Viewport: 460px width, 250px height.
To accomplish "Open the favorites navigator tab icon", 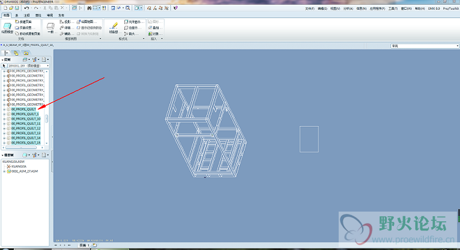I will pyautogui.click(x=26, y=53).
